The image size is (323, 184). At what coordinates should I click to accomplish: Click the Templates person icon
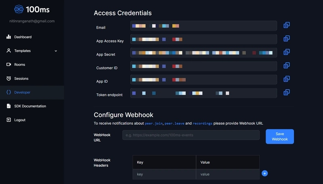(x=8, y=50)
